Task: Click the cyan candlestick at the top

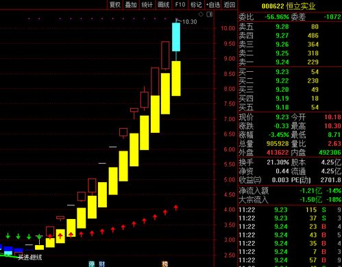Action: point(176,37)
